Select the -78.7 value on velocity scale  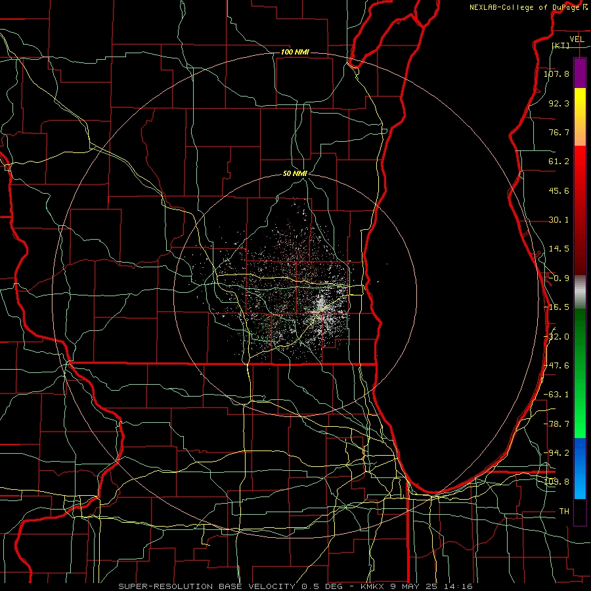click(x=556, y=424)
